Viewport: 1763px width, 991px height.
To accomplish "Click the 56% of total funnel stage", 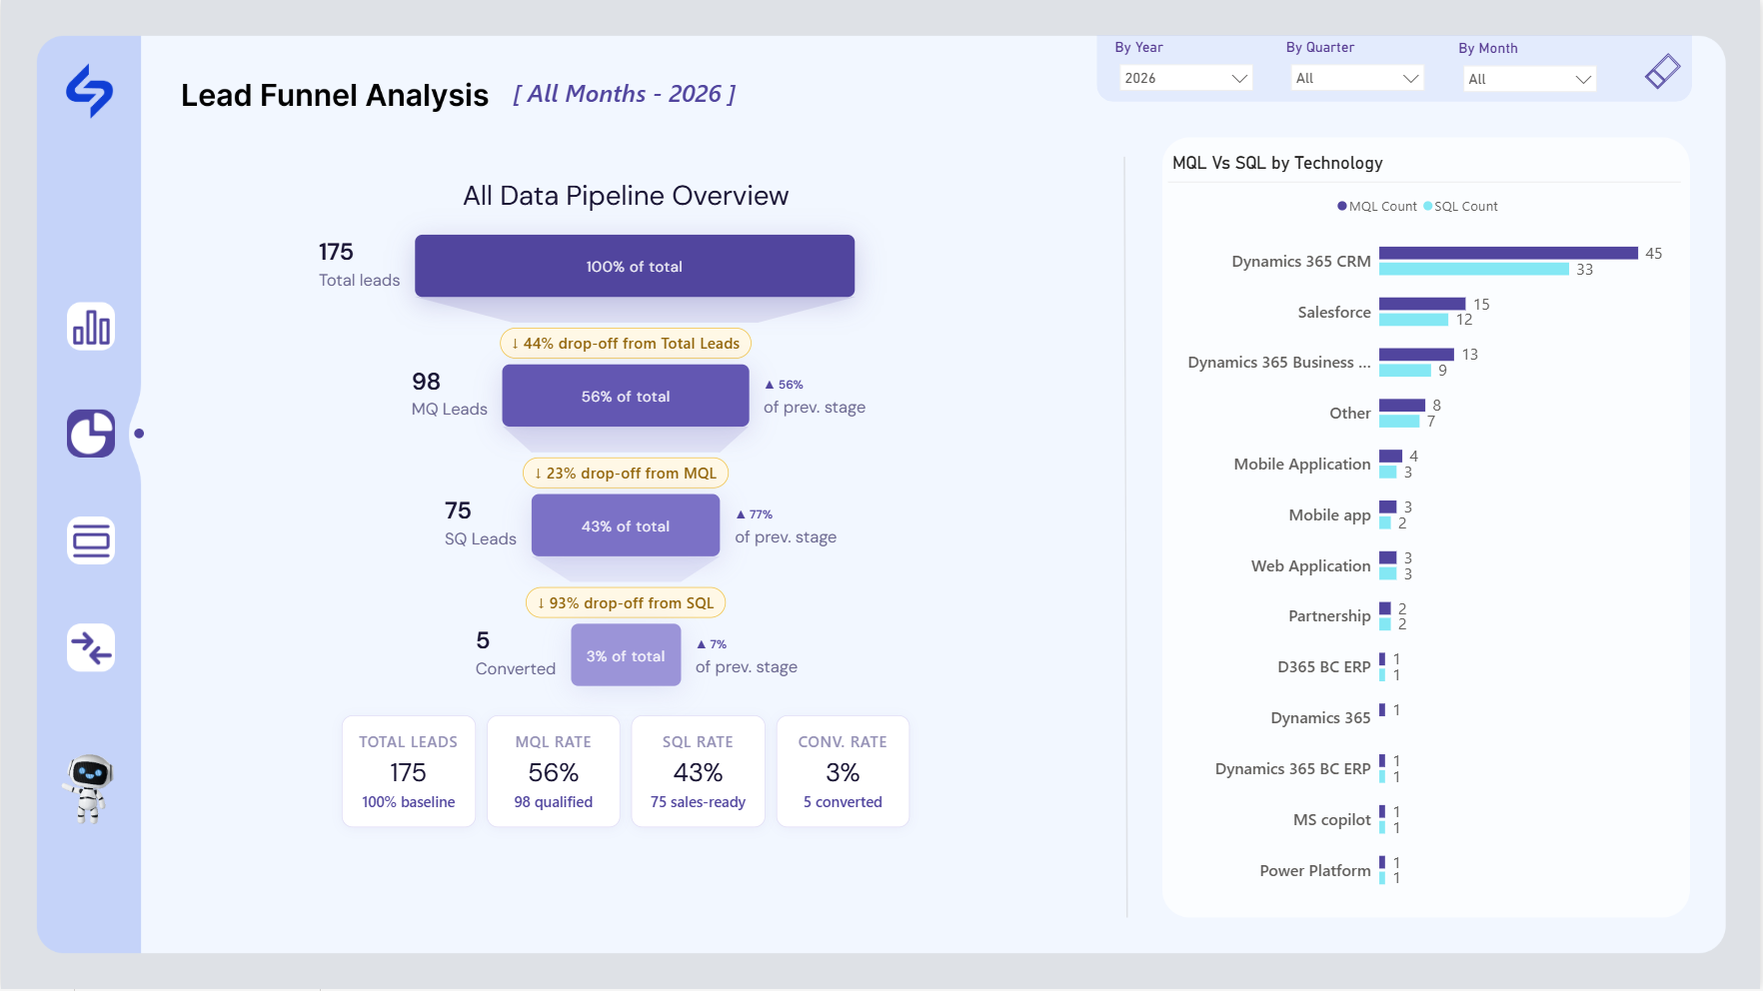I will pyautogui.click(x=626, y=396).
